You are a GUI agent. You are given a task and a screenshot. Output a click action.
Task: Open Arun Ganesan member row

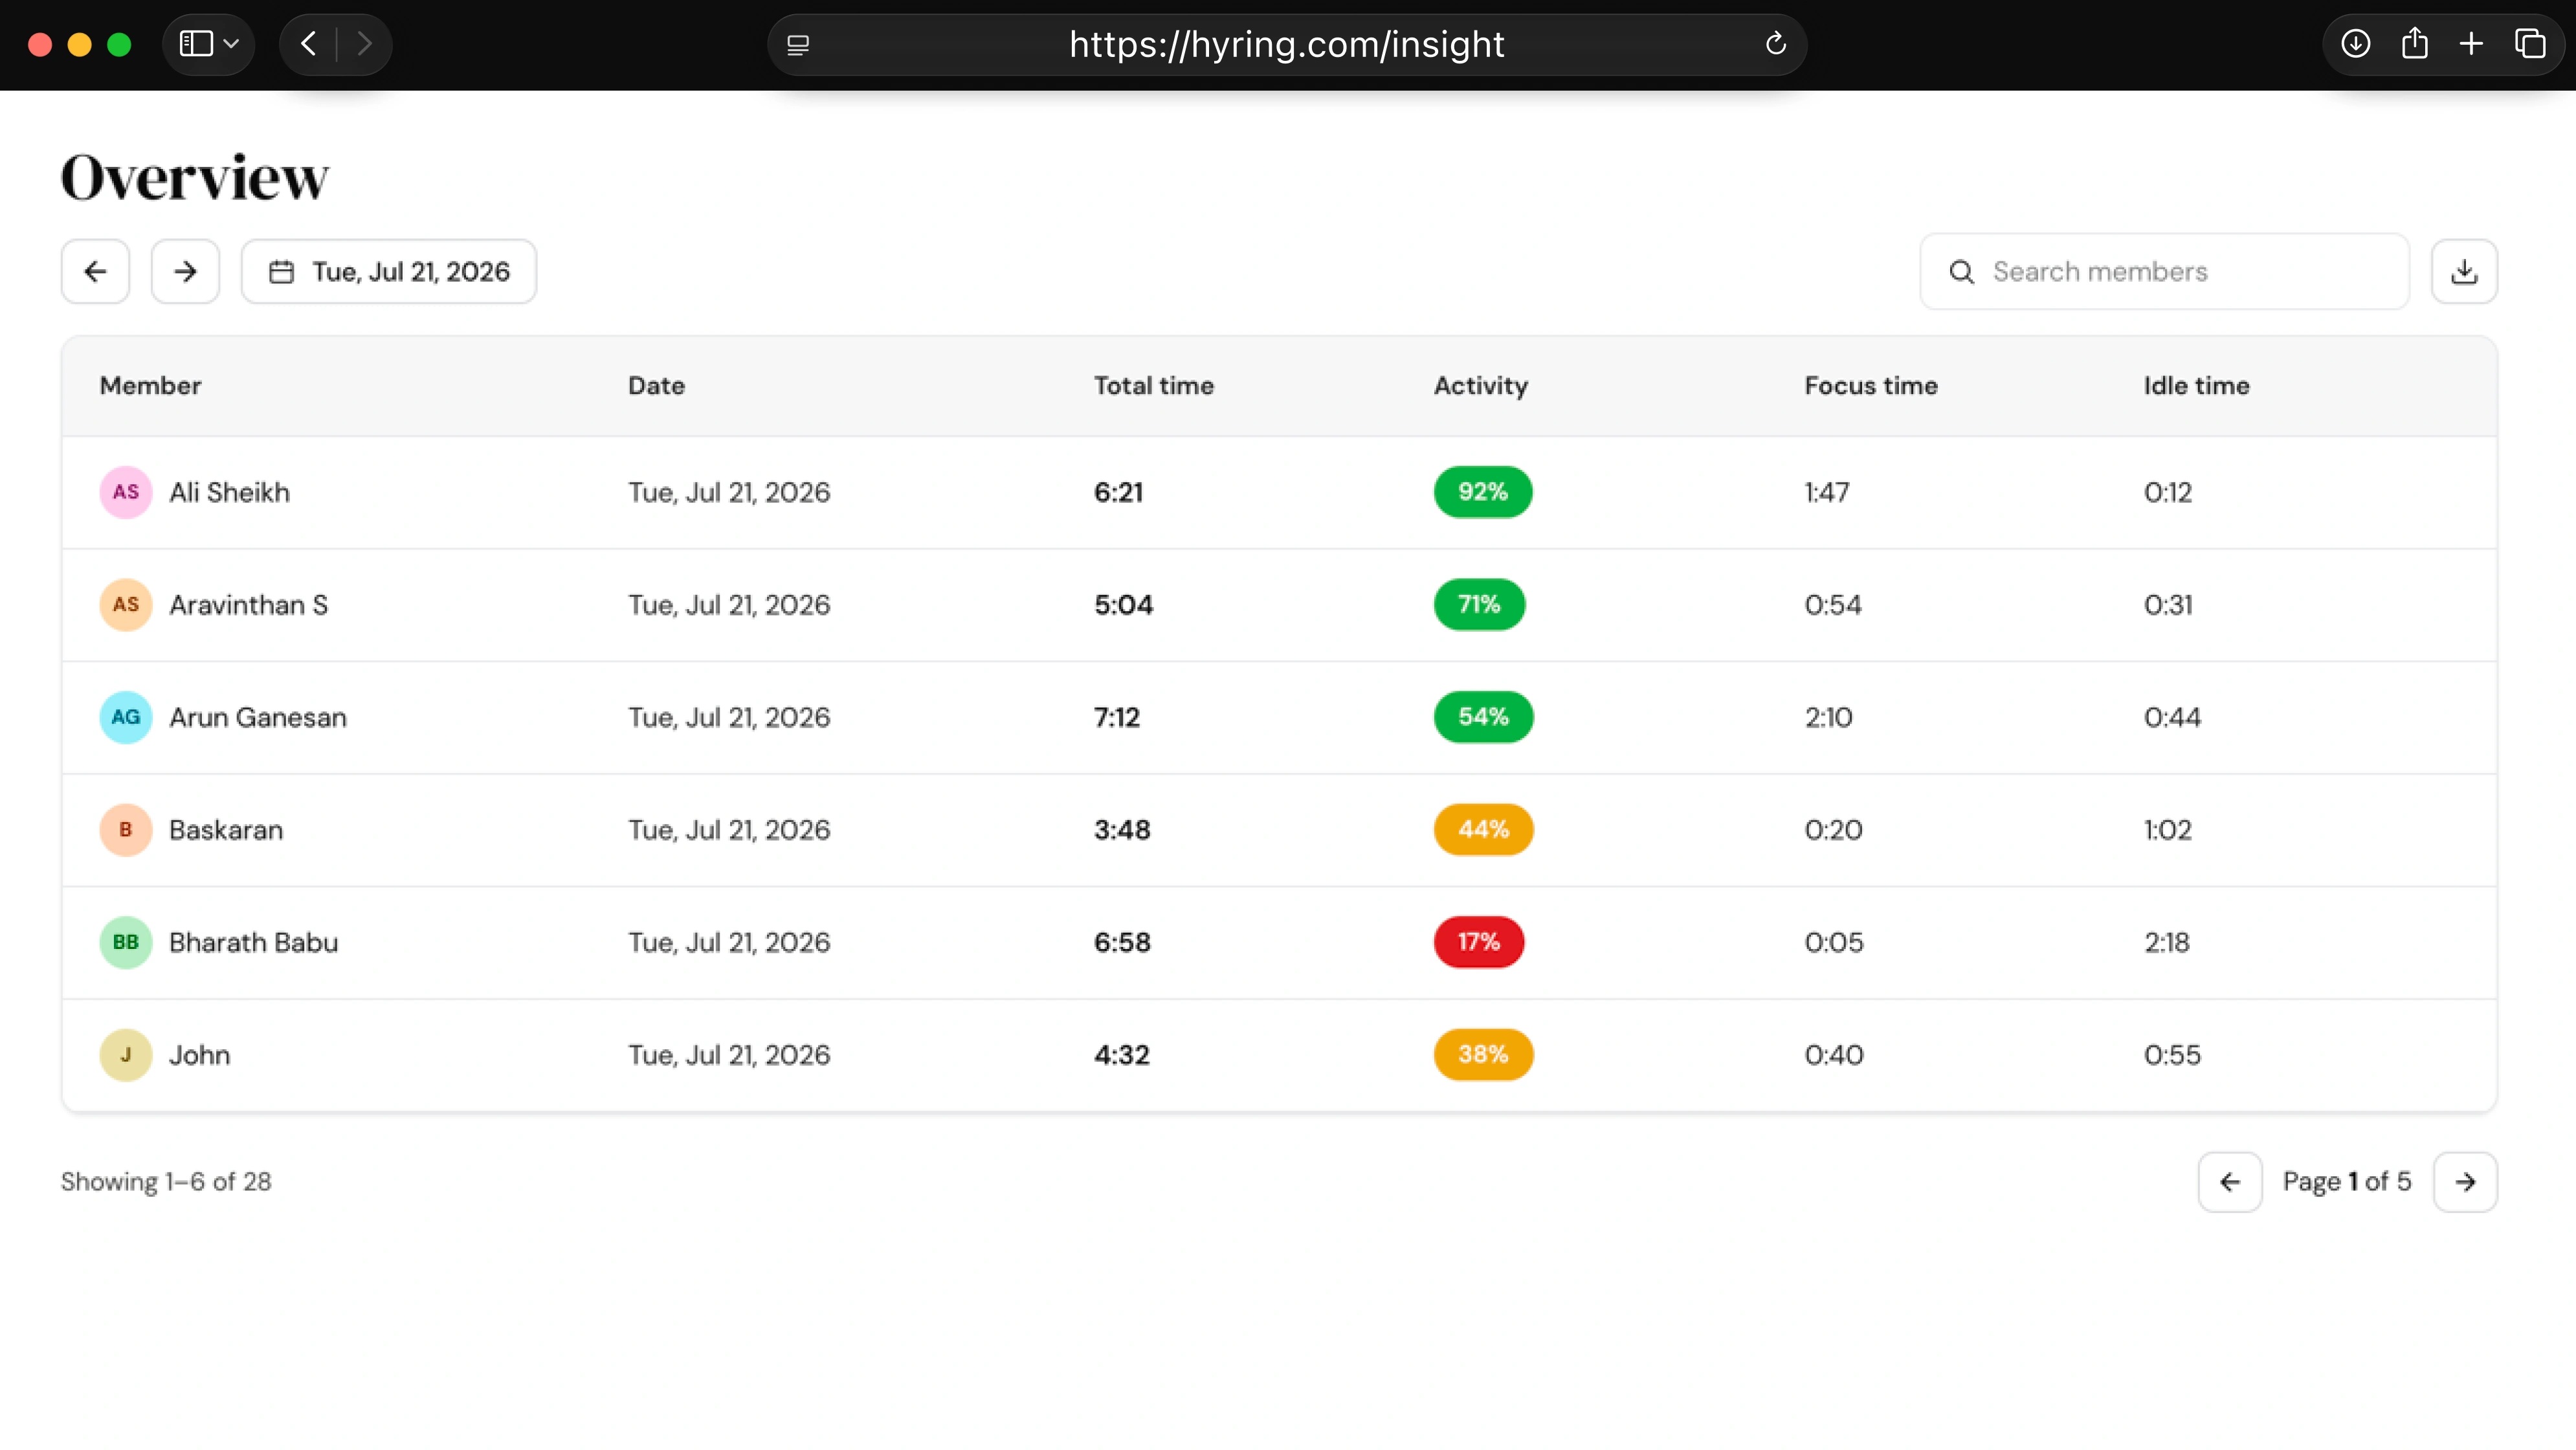click(1279, 717)
